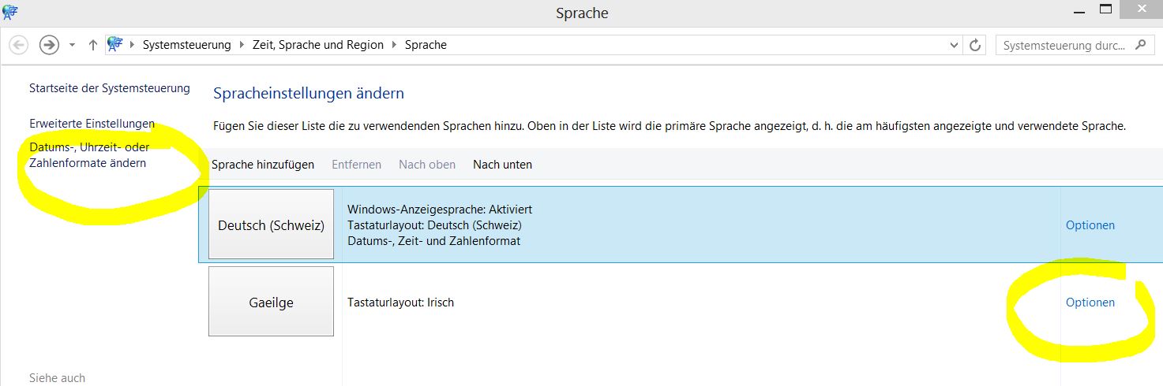Select Systemsteuerung in the breadcrumb path

(x=186, y=45)
